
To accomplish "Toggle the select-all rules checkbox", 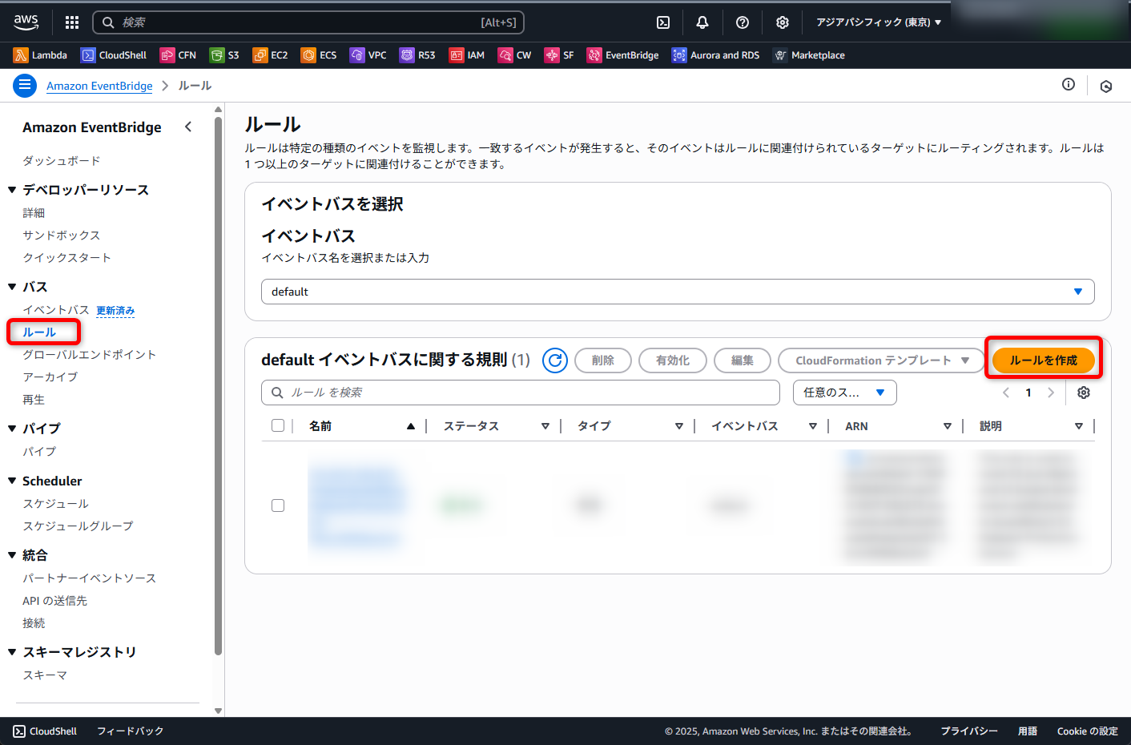I will pyautogui.click(x=278, y=425).
